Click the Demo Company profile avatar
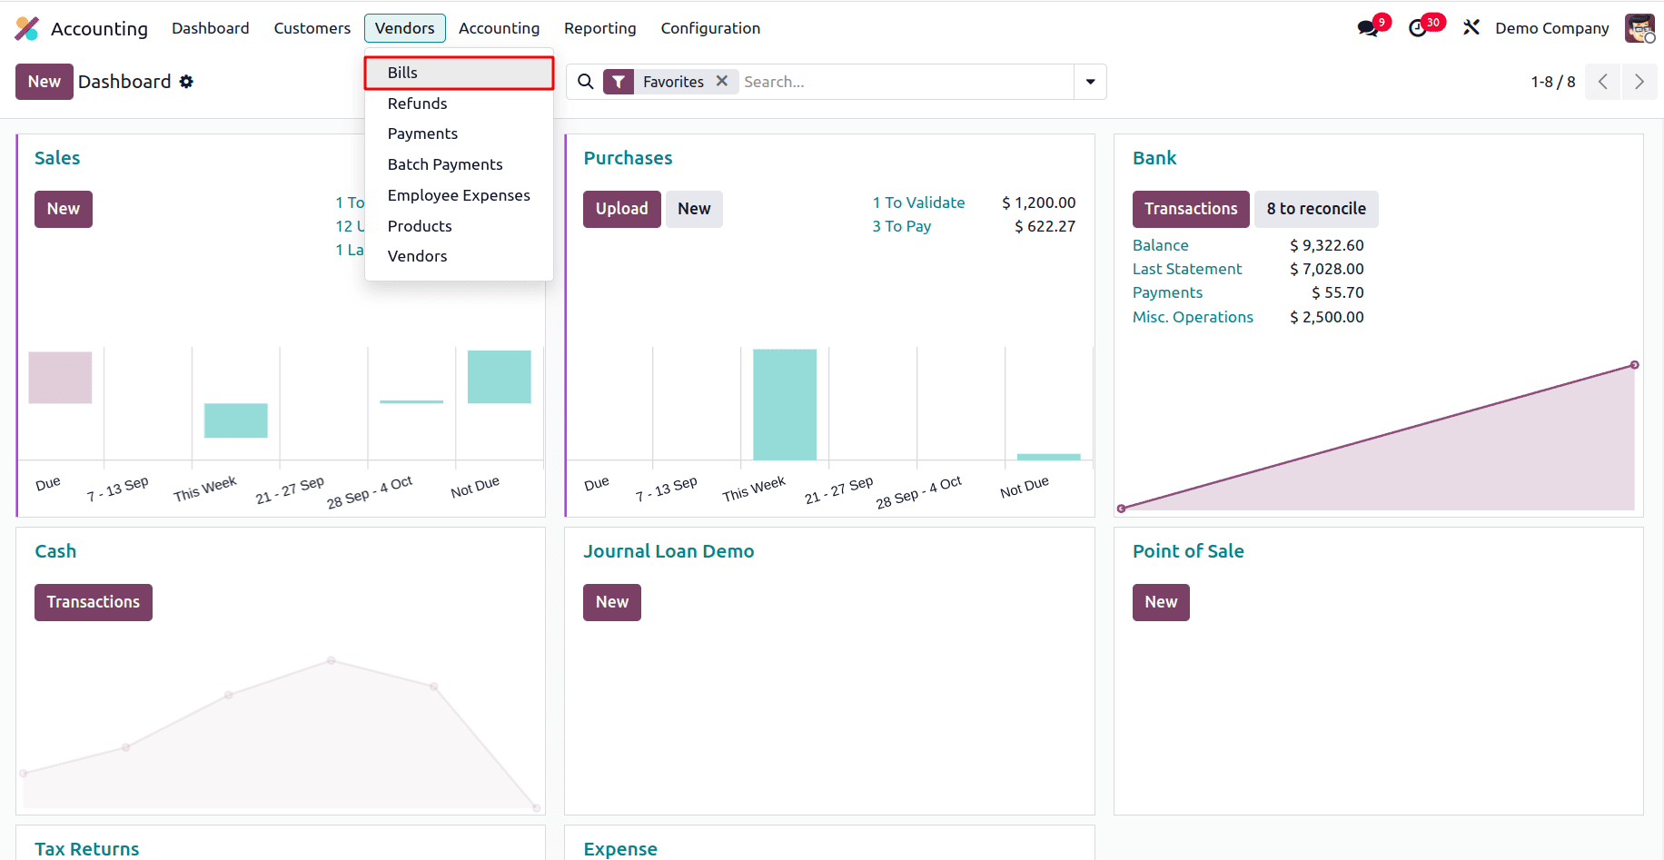Screen dimensions: 1664x860 pyautogui.click(x=1639, y=28)
